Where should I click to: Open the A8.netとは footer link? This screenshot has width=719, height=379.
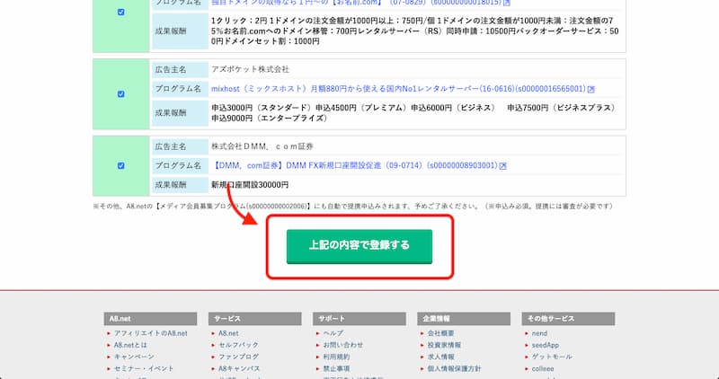click(x=130, y=345)
